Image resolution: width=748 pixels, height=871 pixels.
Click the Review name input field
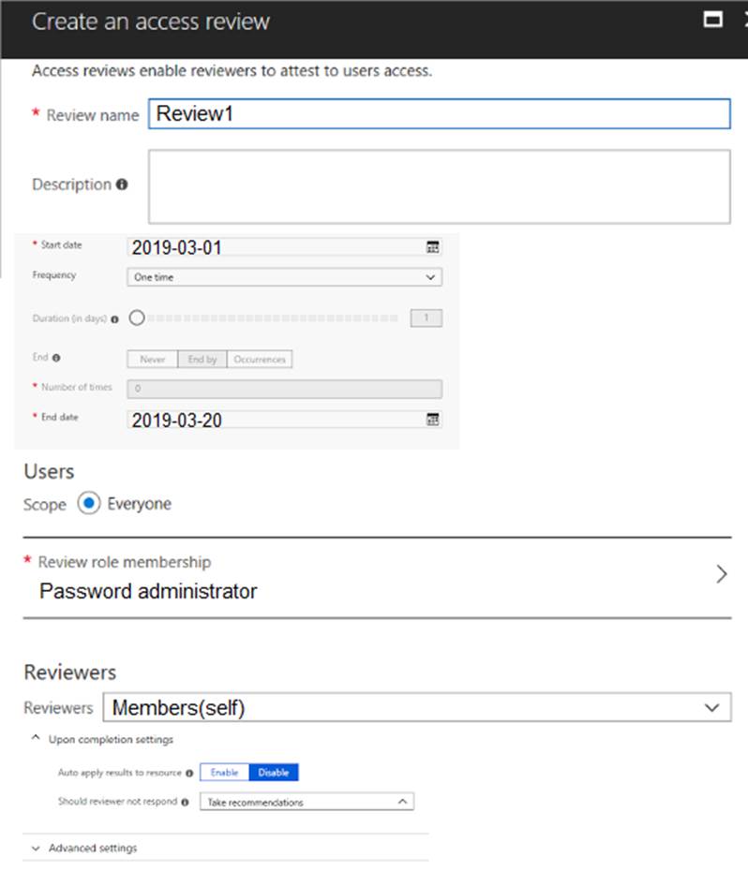[x=439, y=114]
